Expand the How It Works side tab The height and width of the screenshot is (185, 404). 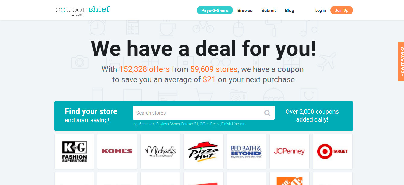[x=401, y=61]
